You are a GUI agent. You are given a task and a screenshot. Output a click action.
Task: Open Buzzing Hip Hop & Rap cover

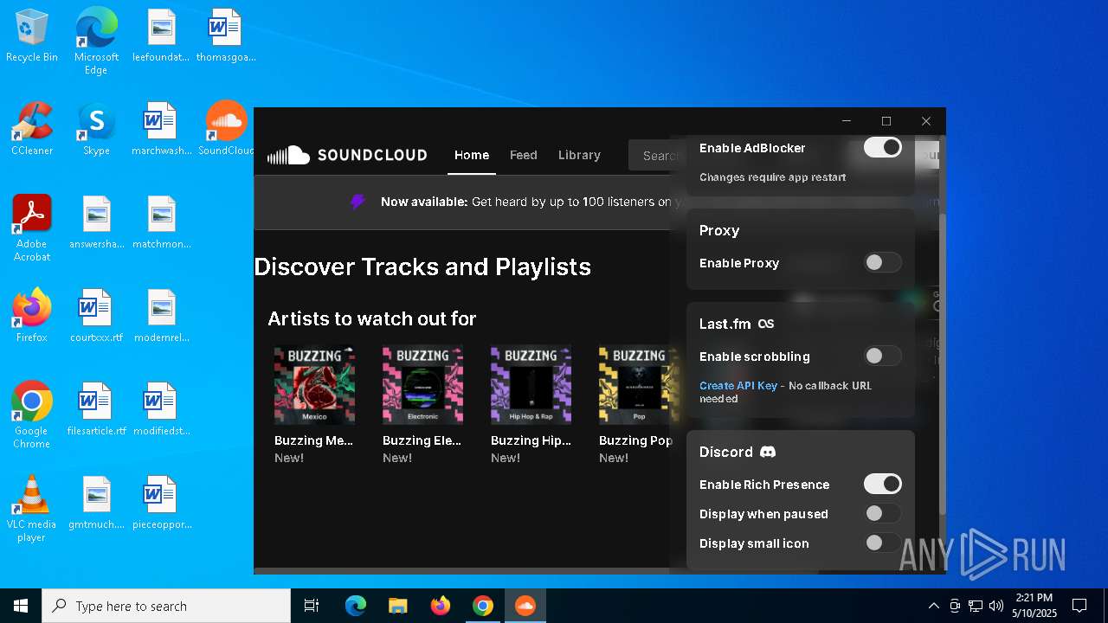click(531, 385)
